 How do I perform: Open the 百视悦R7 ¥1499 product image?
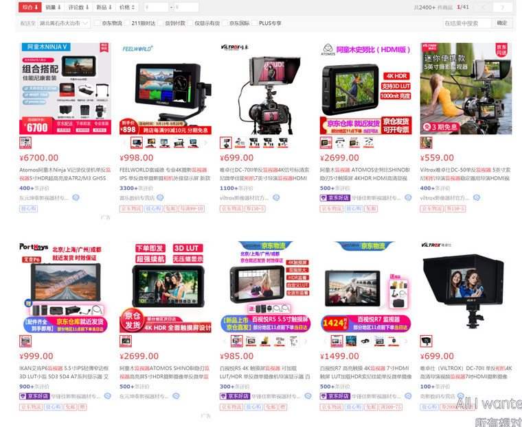coord(366,287)
